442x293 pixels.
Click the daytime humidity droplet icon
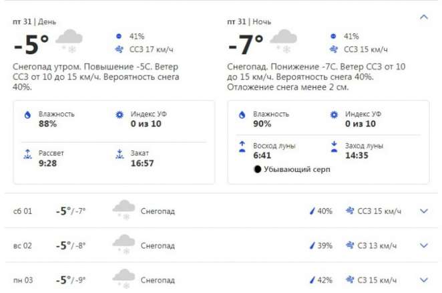coord(27,115)
